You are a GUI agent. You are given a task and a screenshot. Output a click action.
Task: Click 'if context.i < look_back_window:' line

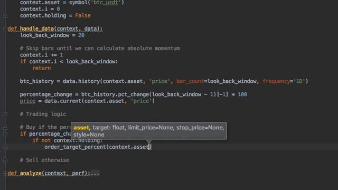click(69, 62)
